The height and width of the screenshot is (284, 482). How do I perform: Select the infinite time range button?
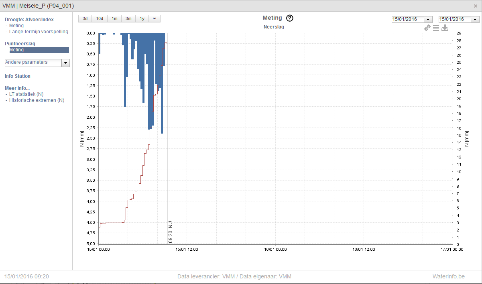coord(155,18)
